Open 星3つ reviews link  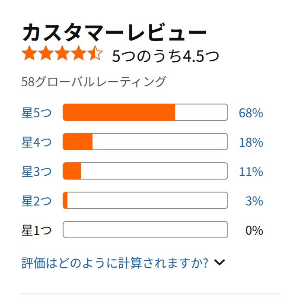36,171
